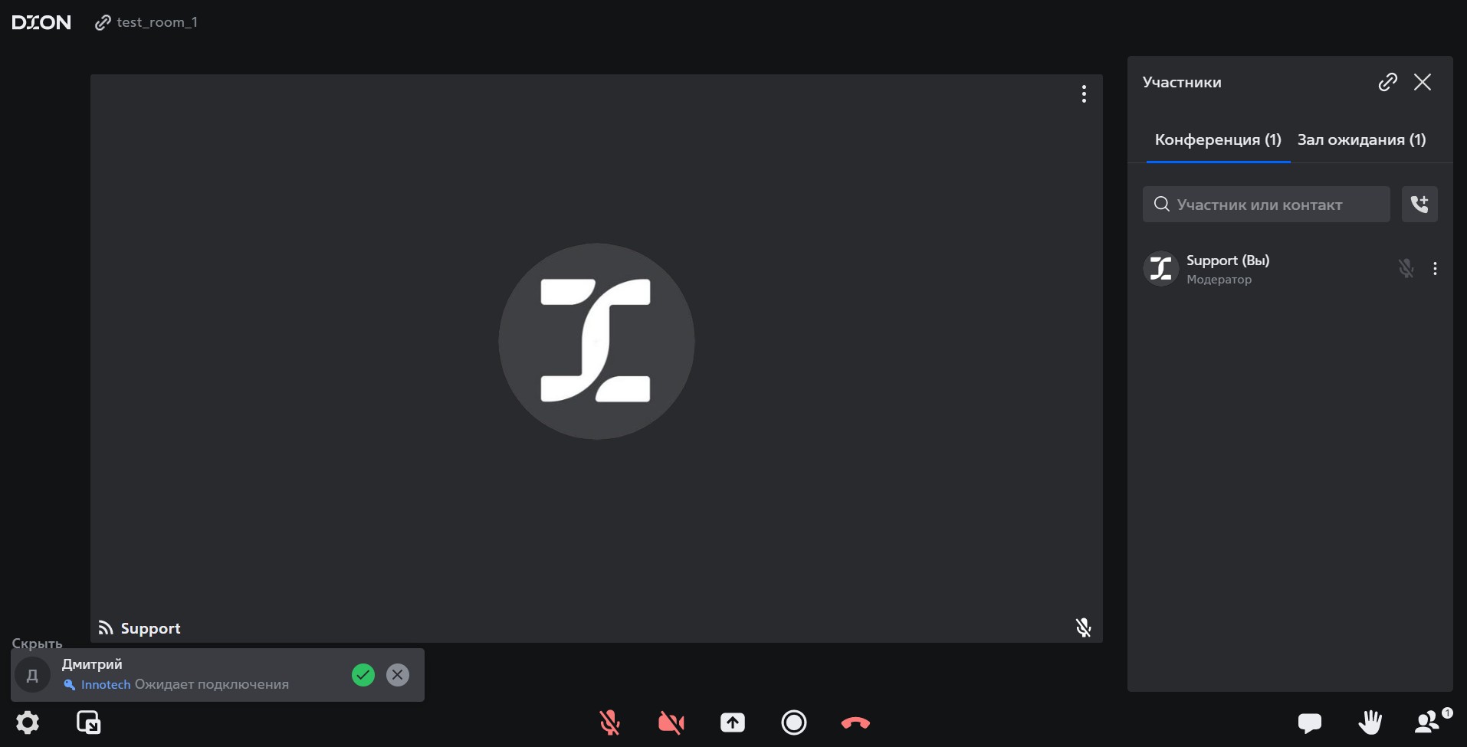Click the search magnifier icon in participants panel

coord(1162,205)
